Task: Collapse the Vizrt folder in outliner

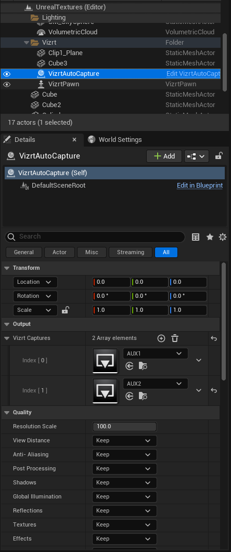Action: click(x=26, y=43)
